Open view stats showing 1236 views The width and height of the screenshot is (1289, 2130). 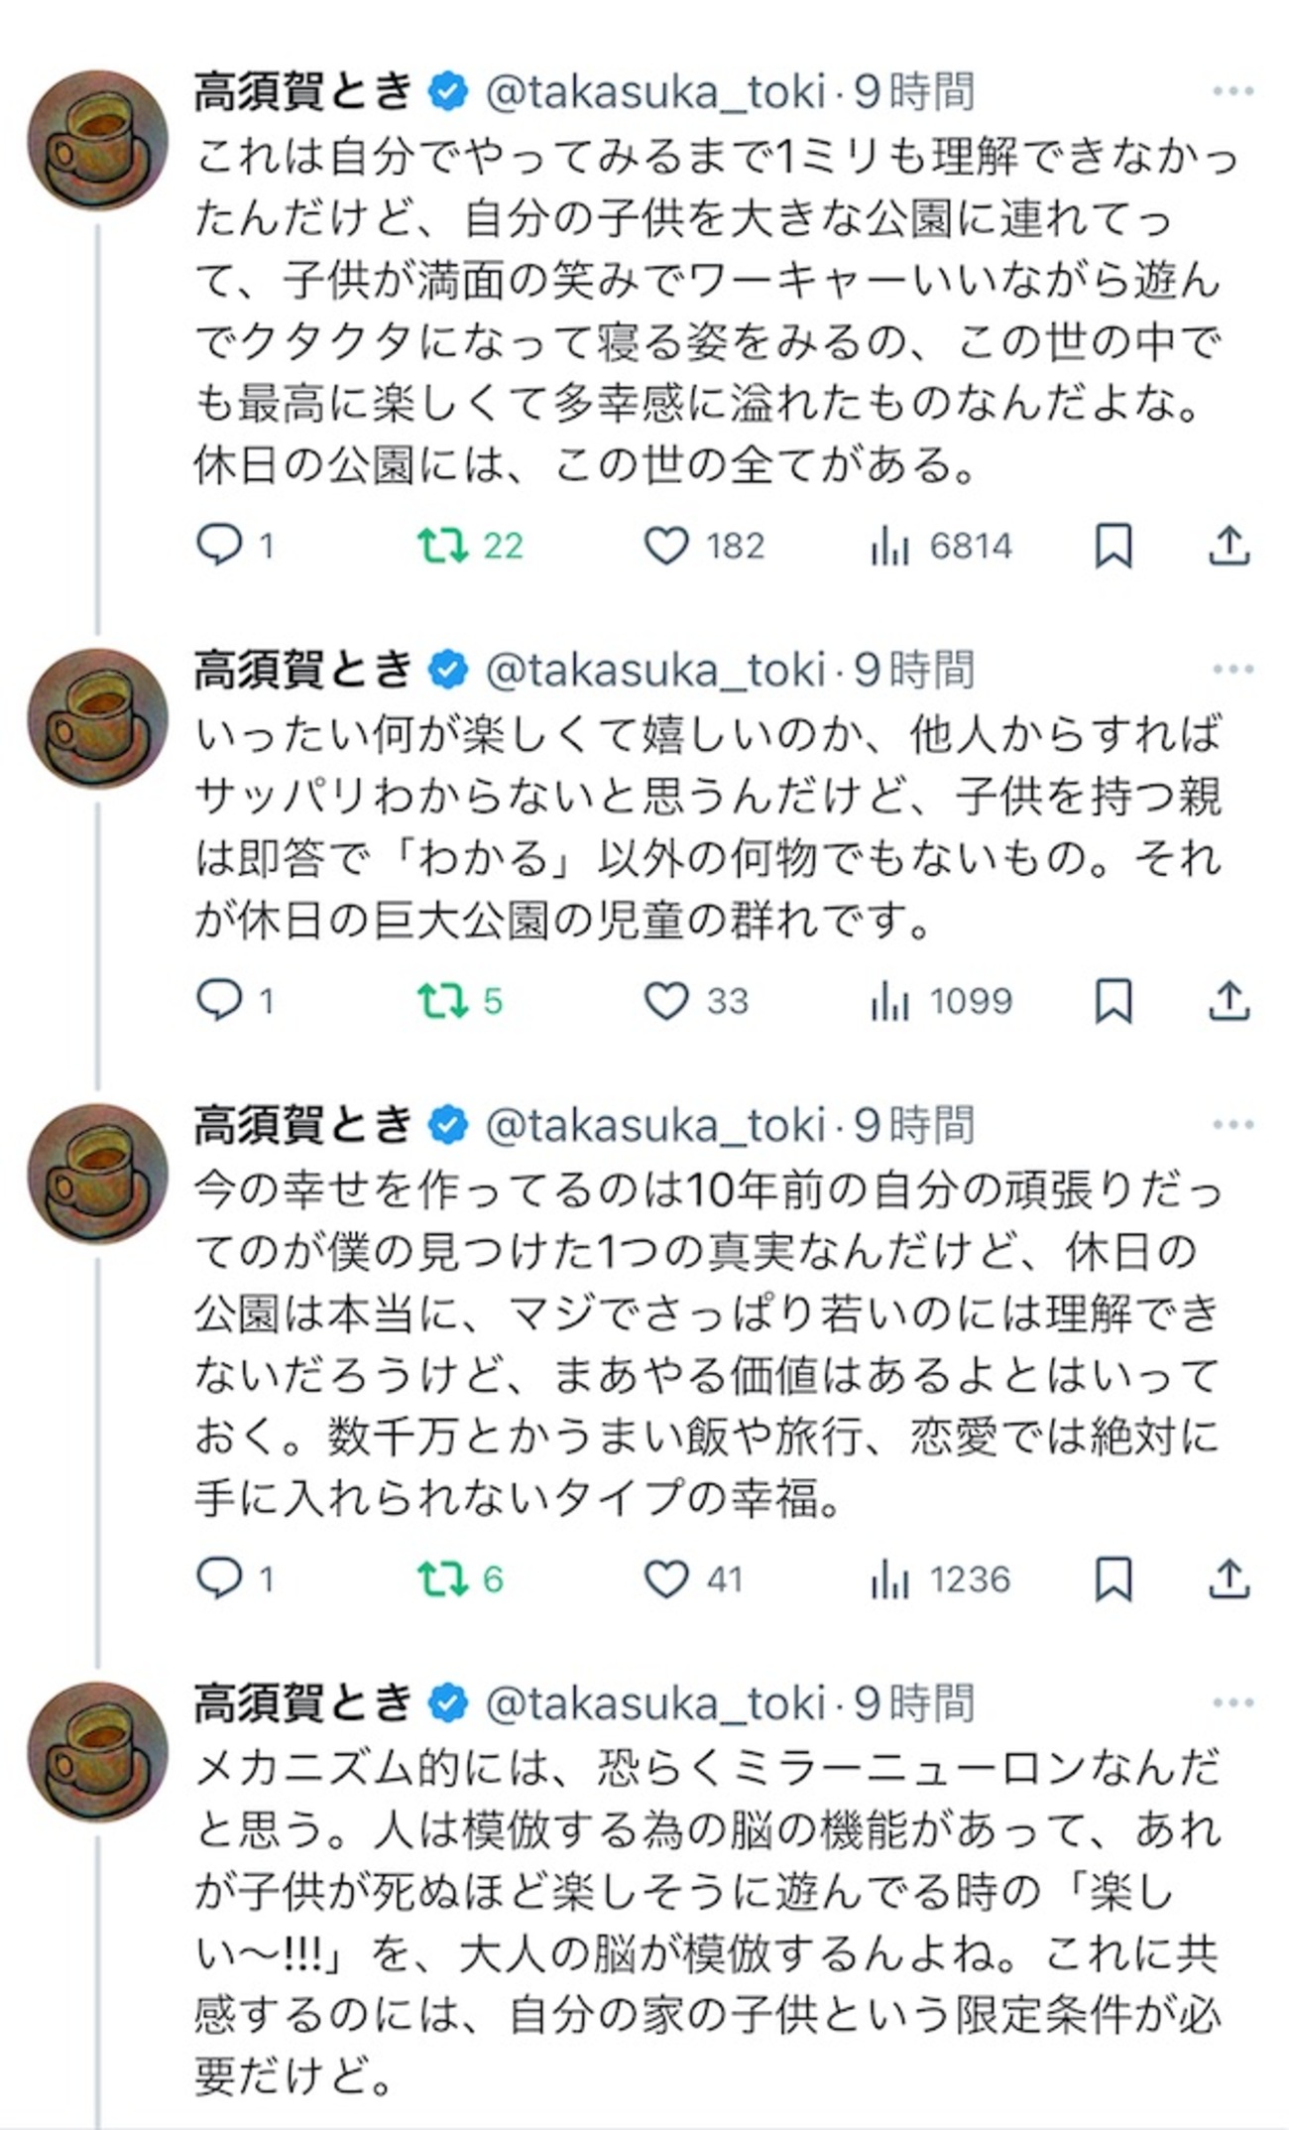pos(889,1578)
